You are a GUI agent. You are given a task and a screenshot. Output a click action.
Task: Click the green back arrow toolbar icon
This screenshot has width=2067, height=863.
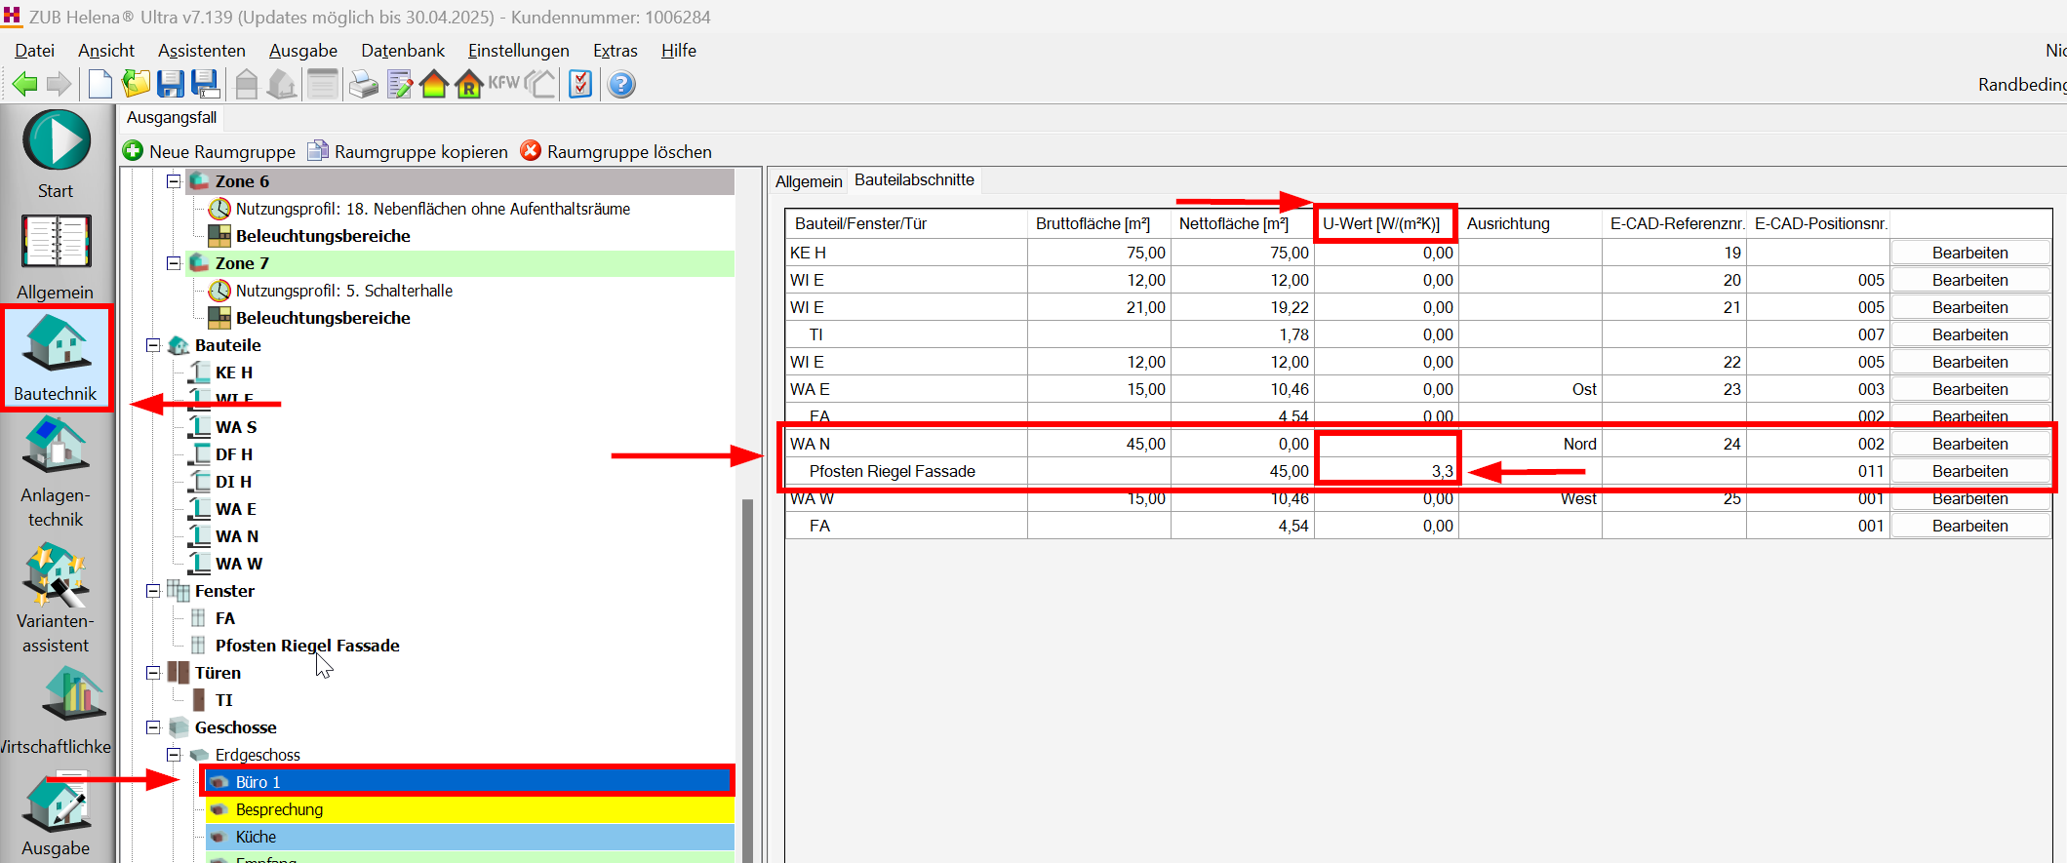tap(25, 85)
